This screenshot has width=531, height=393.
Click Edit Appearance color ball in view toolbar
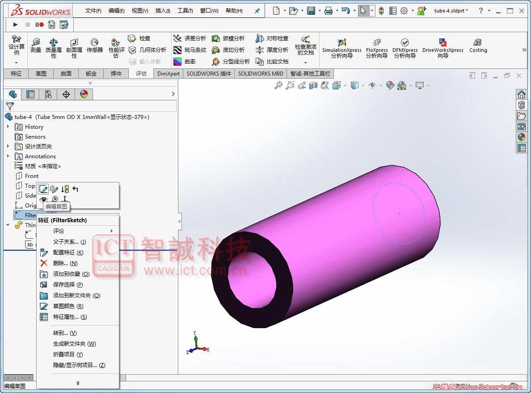click(390, 85)
